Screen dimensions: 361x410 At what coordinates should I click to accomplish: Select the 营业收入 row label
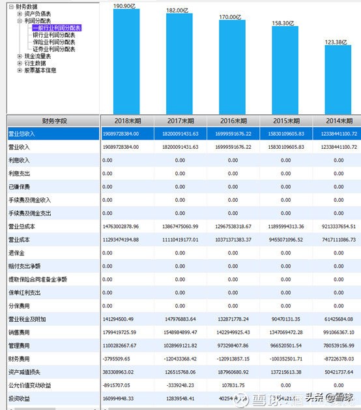(x=19, y=147)
